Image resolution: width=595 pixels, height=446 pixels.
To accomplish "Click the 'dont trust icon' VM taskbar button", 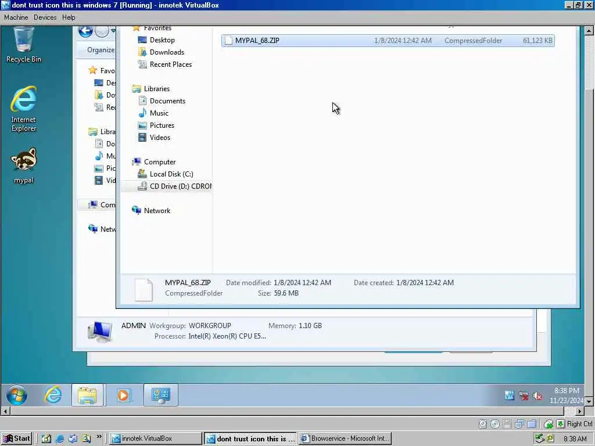I will click(250, 438).
